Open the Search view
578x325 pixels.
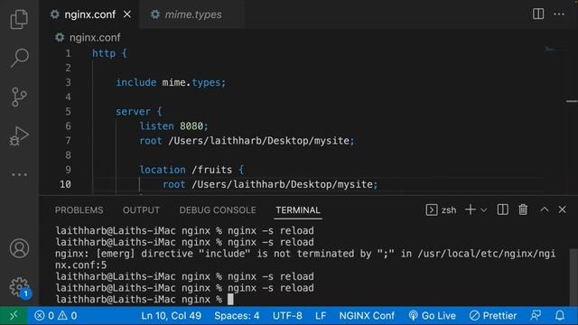pyautogui.click(x=19, y=58)
